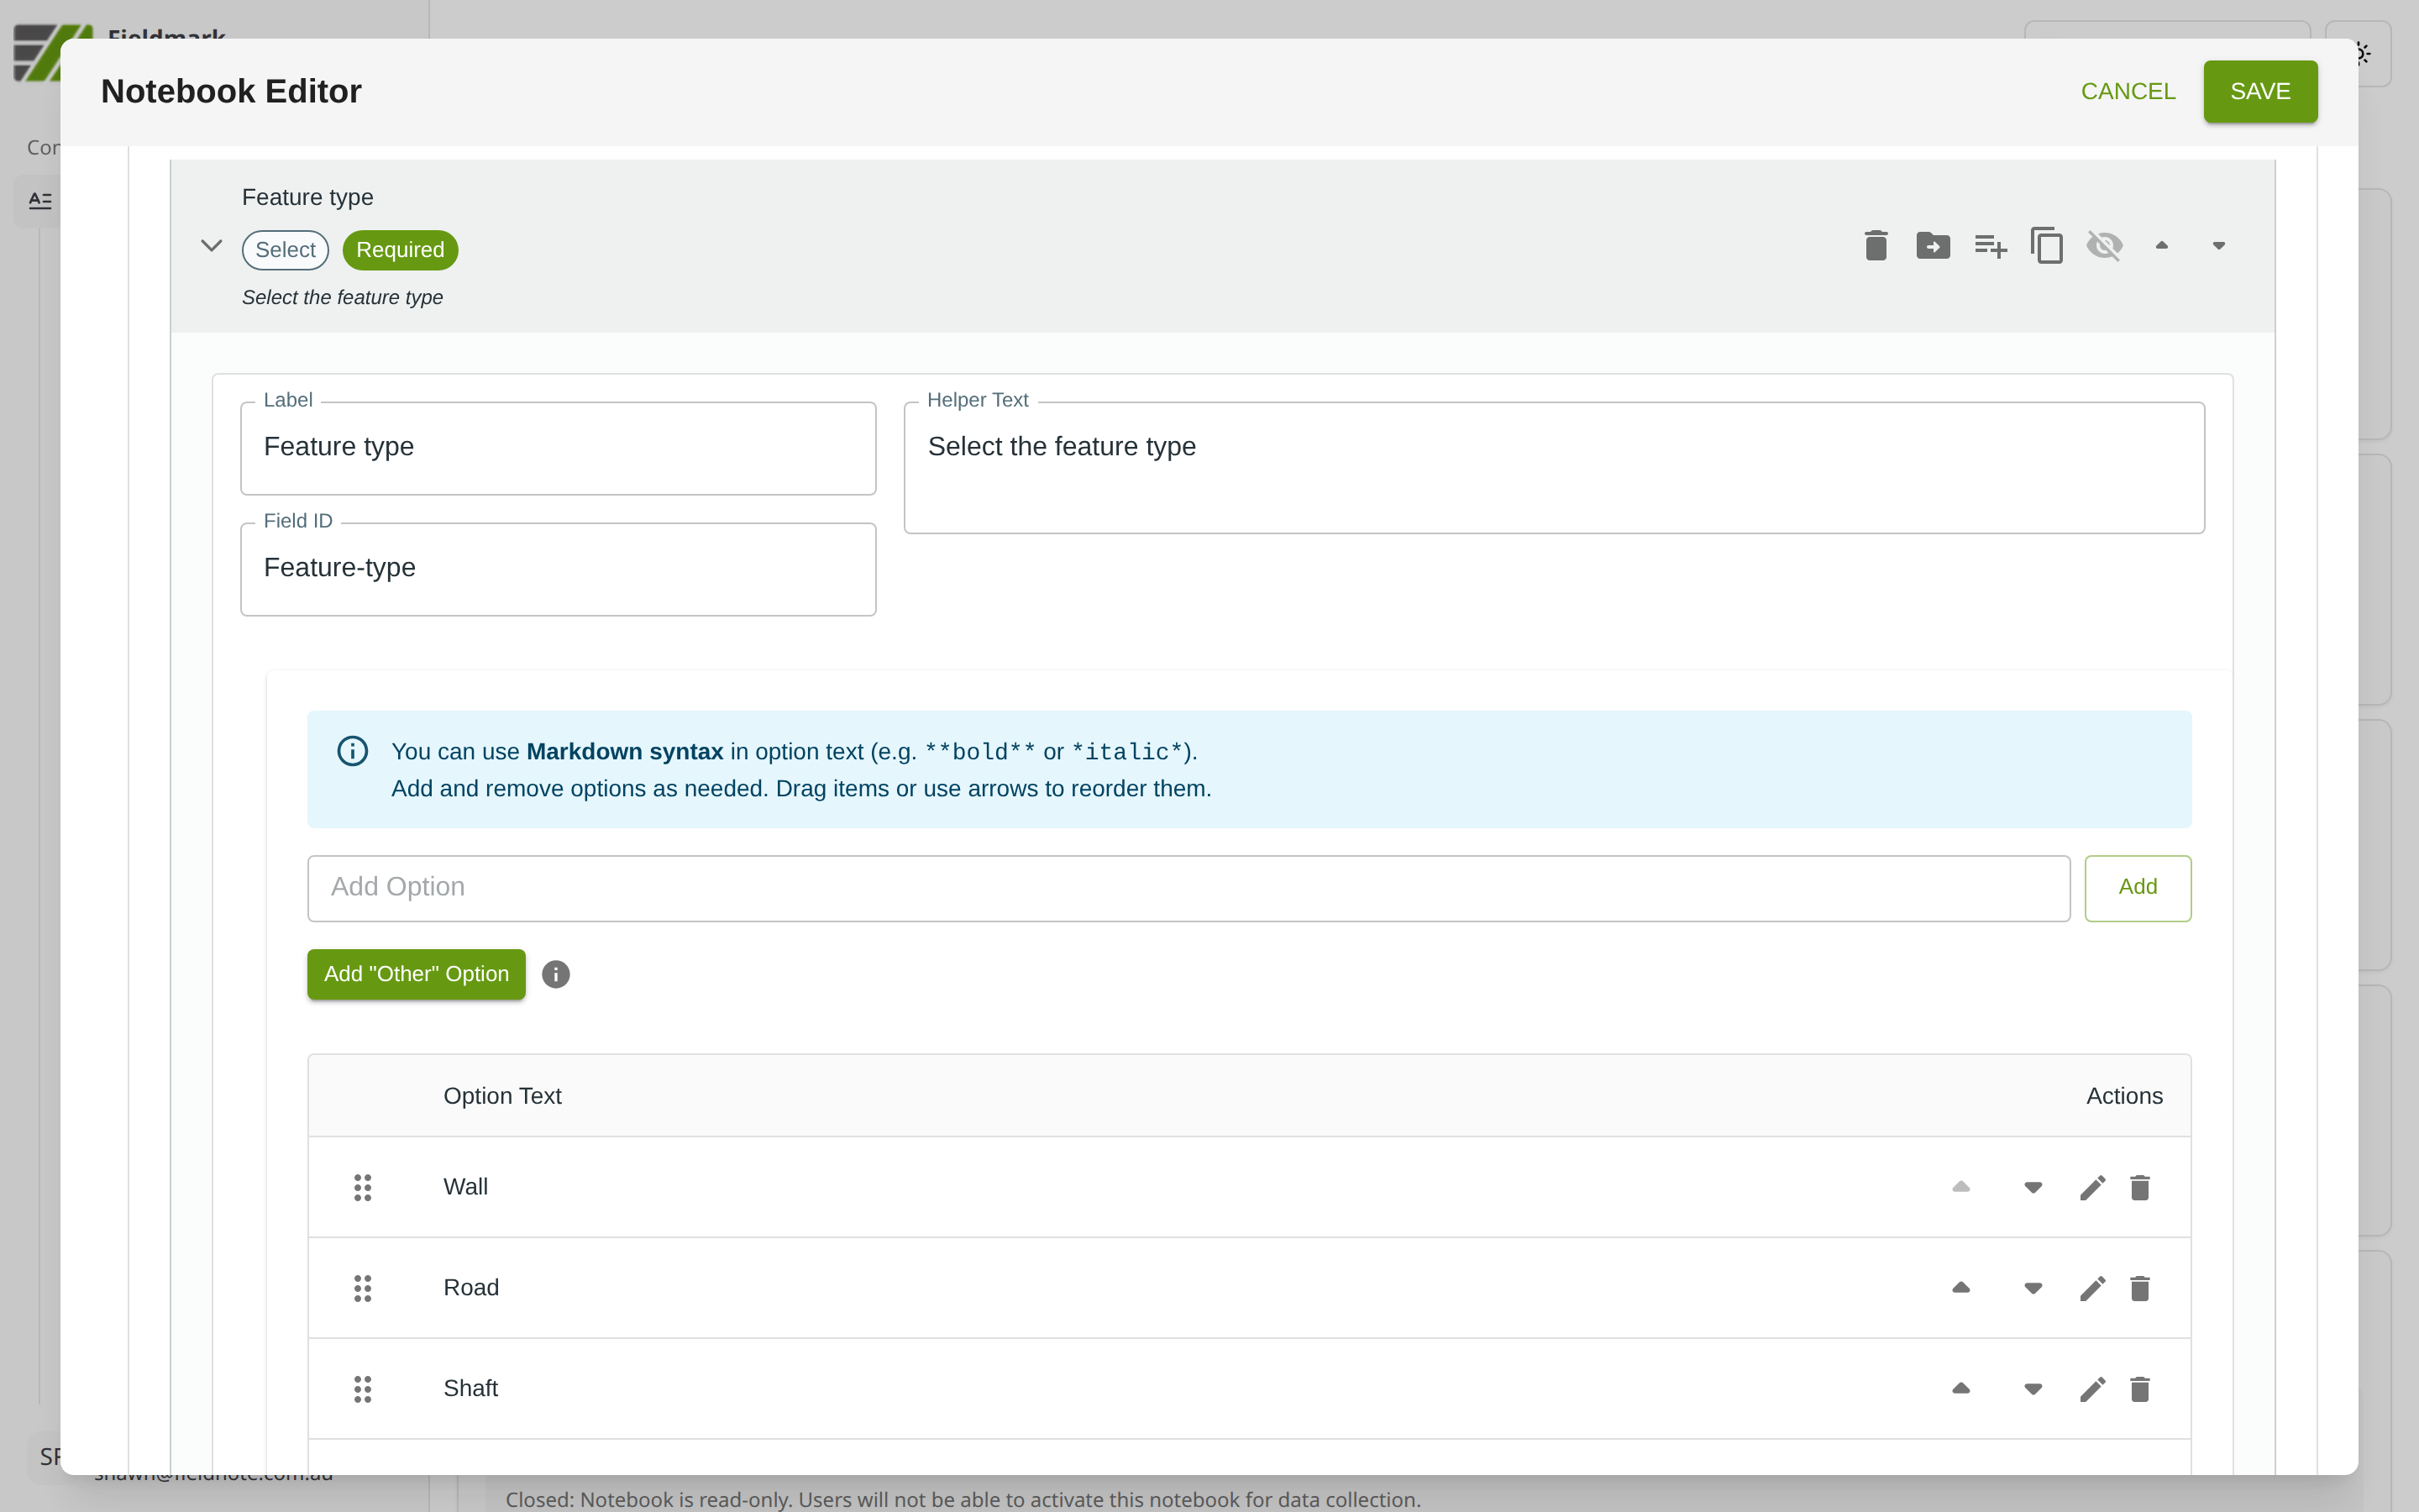Move the Road option up
2419x1512 pixels.
pyautogui.click(x=1960, y=1288)
